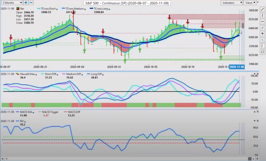The width and height of the screenshot is (266, 161).
Task: Click the Short.Diff legend label
Action: [51, 74]
